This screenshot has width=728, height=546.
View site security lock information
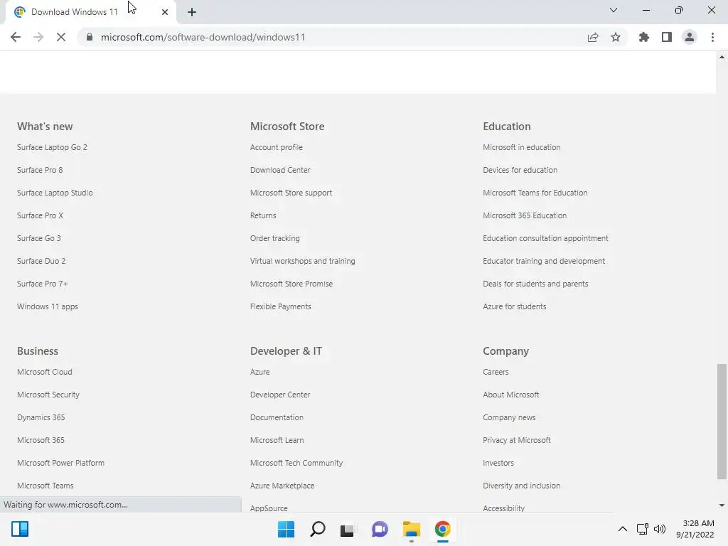(x=90, y=37)
